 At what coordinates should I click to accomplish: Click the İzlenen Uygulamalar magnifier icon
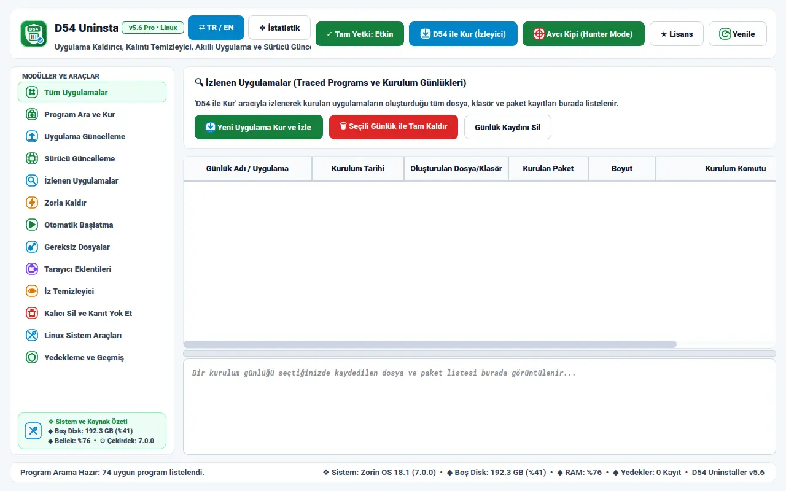pyautogui.click(x=32, y=180)
